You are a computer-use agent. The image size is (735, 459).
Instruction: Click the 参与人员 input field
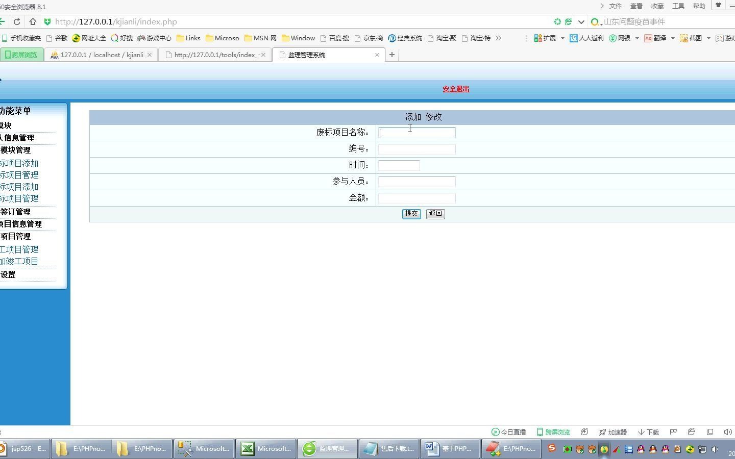point(416,182)
